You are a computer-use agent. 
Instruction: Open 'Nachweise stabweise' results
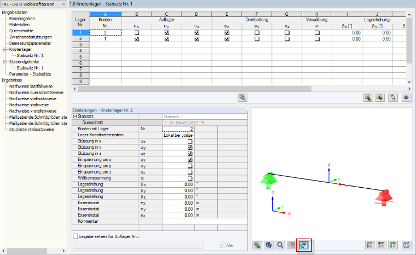coord(29,105)
